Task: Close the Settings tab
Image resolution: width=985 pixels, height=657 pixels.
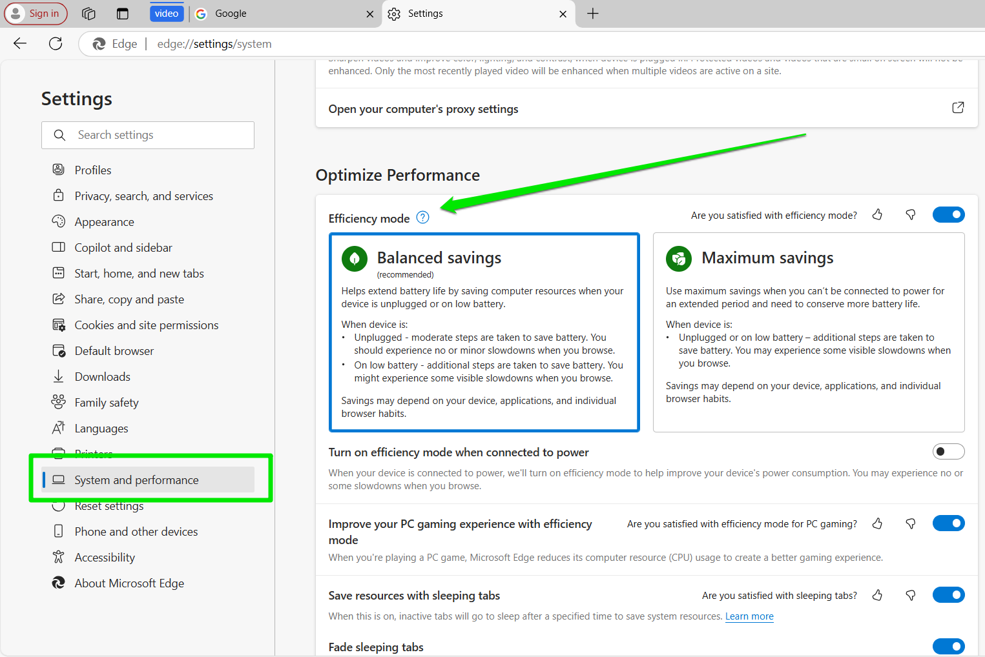Action: 563,14
